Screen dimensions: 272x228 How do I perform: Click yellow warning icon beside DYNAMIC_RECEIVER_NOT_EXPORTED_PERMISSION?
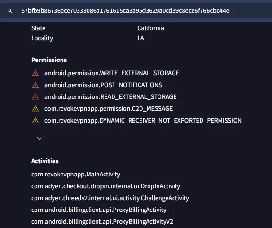pos(35,121)
